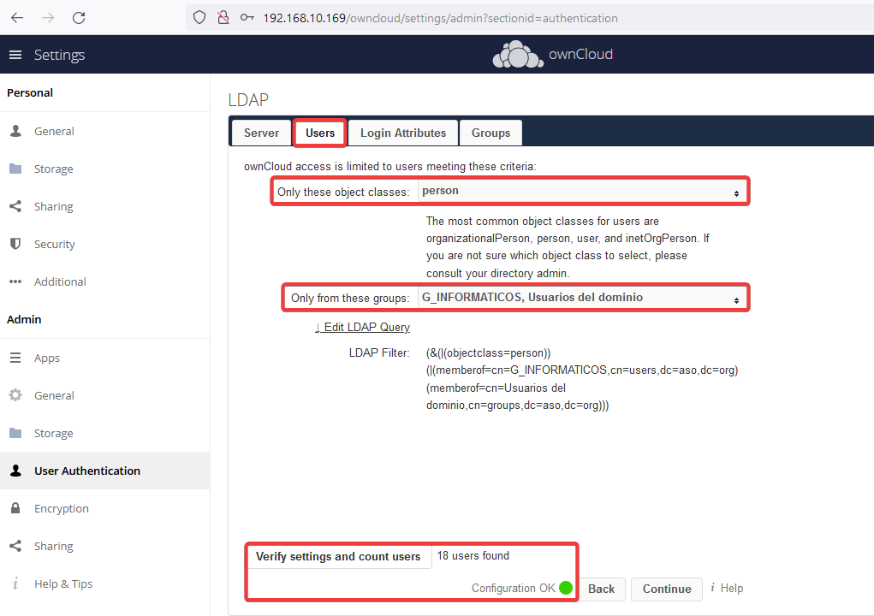The width and height of the screenshot is (874, 616).
Task: Open the 'Only from these groups' dropdown
Action: [580, 298]
